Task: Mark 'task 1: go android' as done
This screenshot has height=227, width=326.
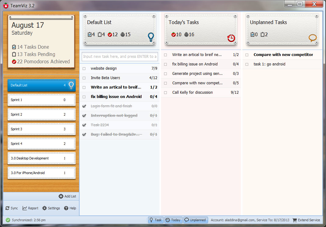Action: coord(247,65)
